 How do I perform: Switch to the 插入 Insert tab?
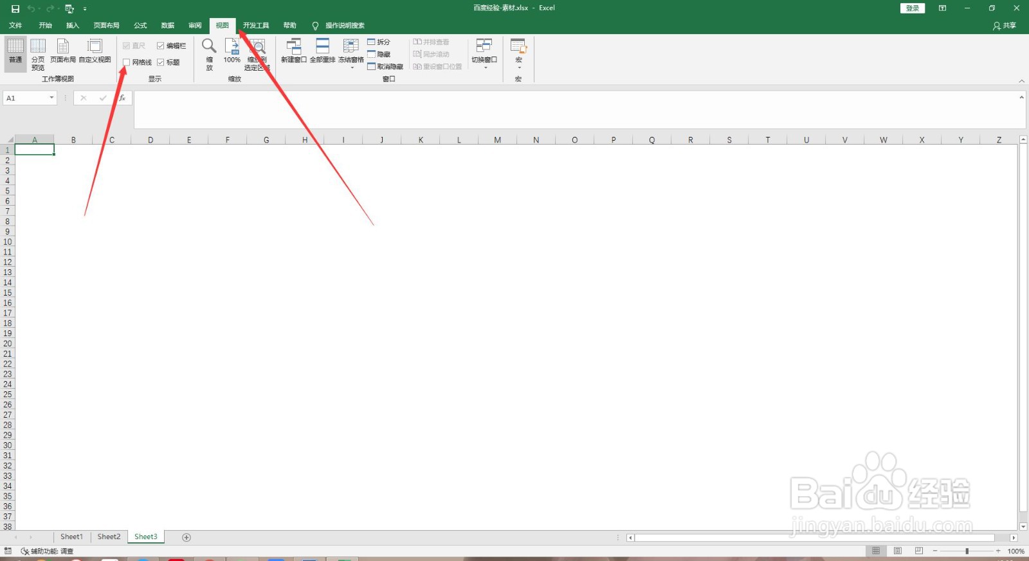pyautogui.click(x=73, y=26)
